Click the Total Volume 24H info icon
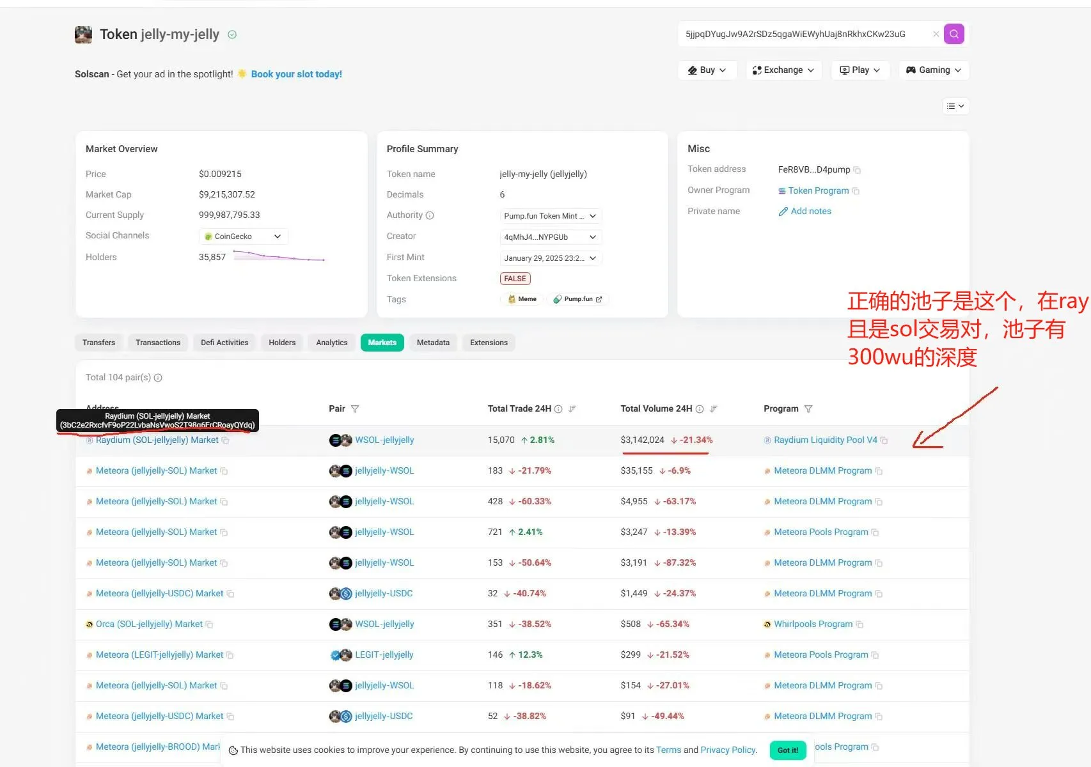Viewport: 1091px width, 767px height. tap(700, 409)
